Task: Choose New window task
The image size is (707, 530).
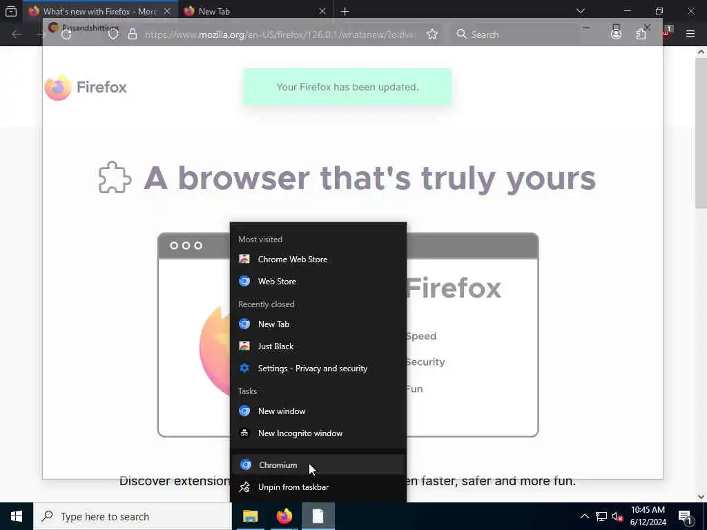Action: click(x=318, y=411)
